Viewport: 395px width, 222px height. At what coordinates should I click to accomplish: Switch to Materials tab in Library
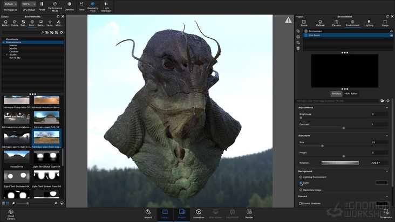5,23
